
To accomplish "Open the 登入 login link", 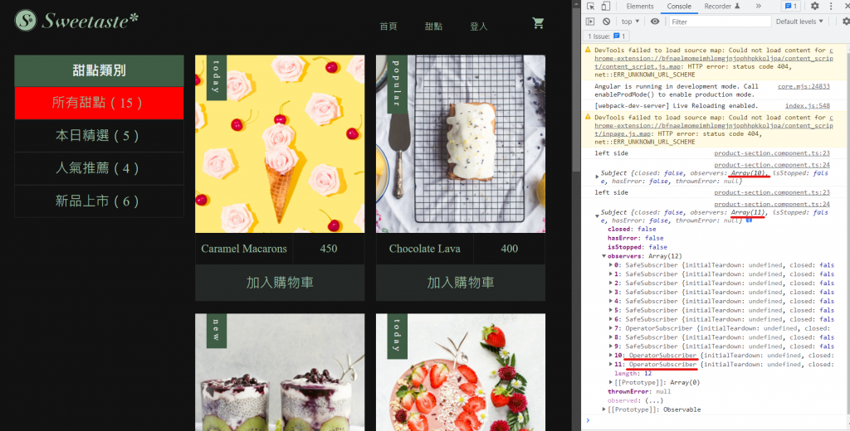I will [479, 27].
